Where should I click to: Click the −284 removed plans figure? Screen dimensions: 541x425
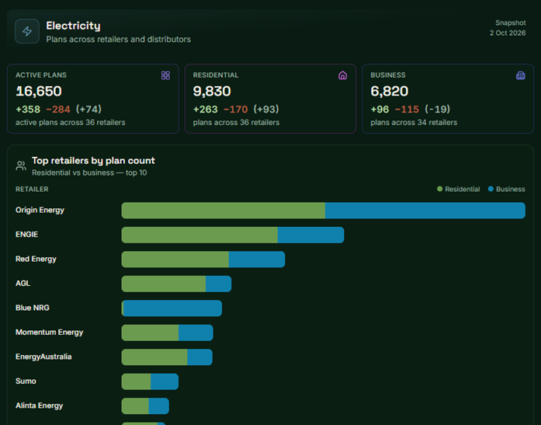(x=58, y=110)
